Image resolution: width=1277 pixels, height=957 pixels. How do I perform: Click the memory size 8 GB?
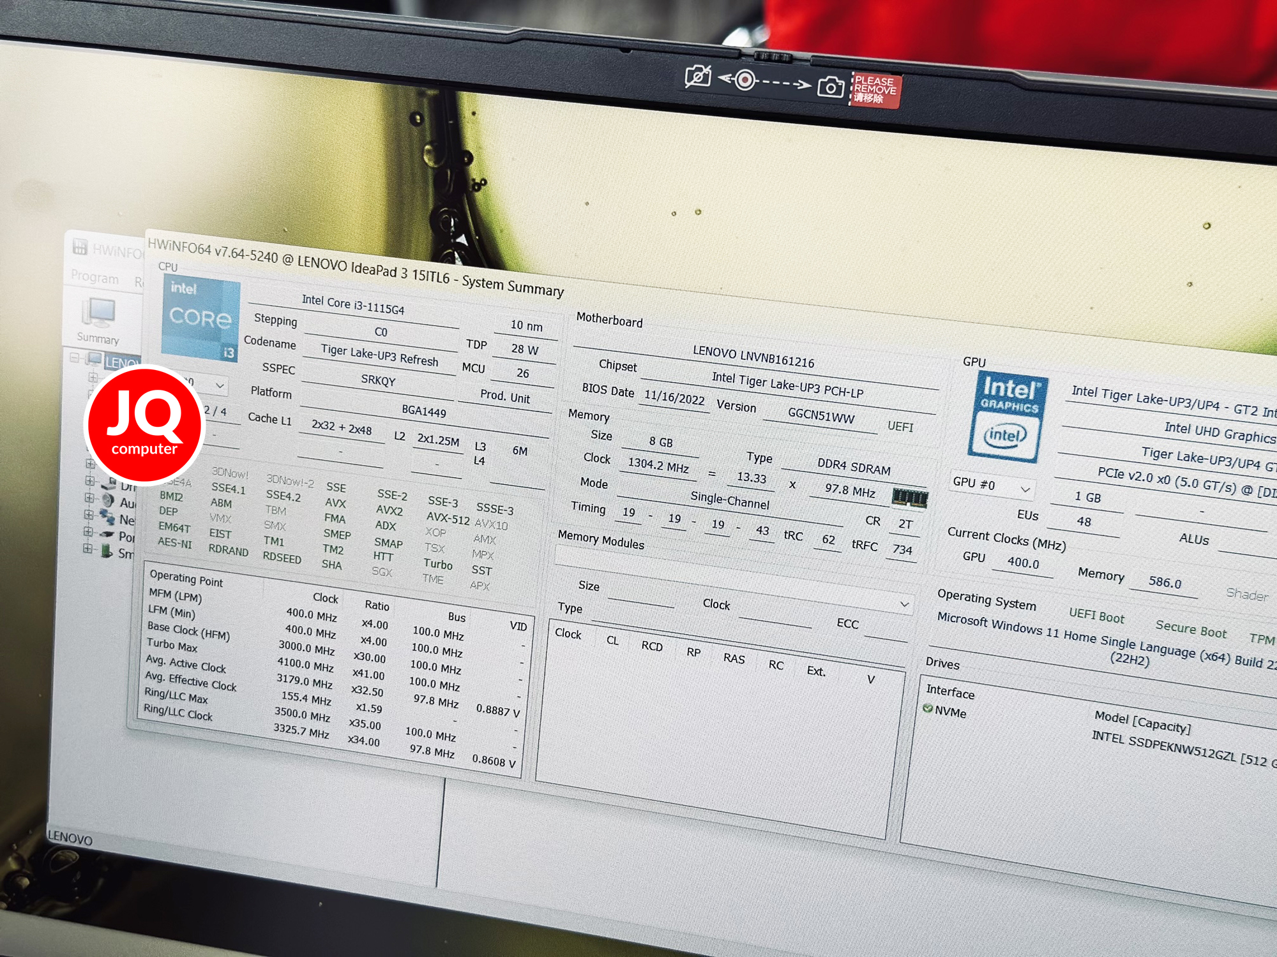(661, 441)
